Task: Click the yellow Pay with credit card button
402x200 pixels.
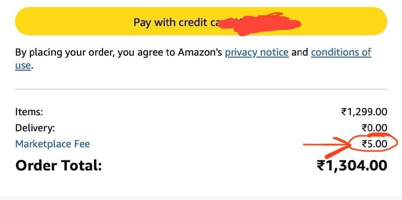Action: tap(201, 21)
